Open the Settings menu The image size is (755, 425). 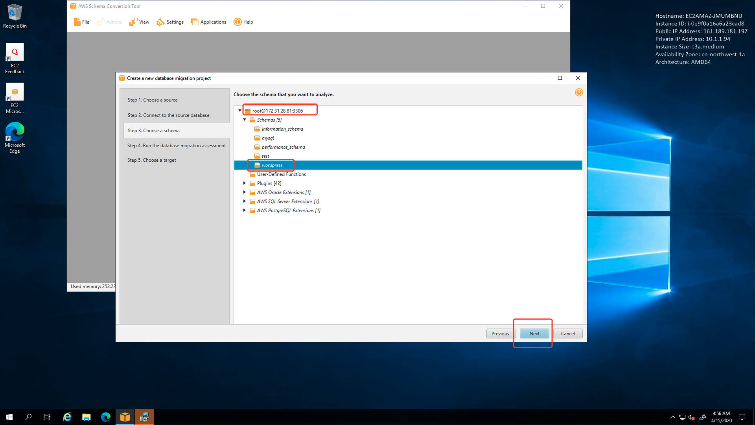170,22
